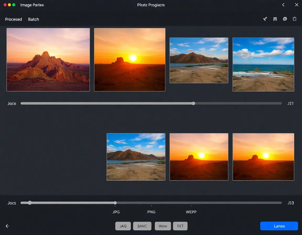This screenshot has height=235, width=302.
Task: Switch to the Processed tab
Action: pyautogui.click(x=13, y=19)
